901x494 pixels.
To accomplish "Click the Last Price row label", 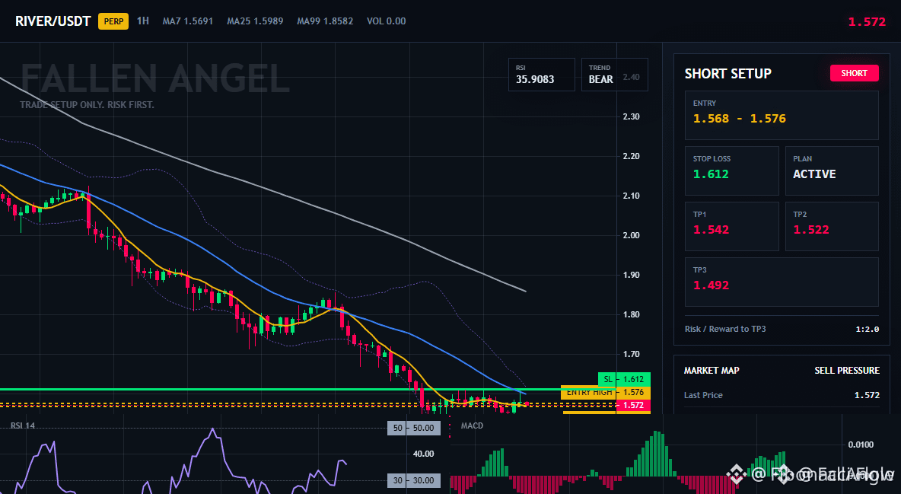I will (x=702, y=395).
